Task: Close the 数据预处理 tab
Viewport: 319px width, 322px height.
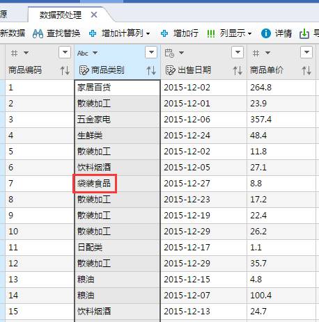Action: (x=94, y=15)
